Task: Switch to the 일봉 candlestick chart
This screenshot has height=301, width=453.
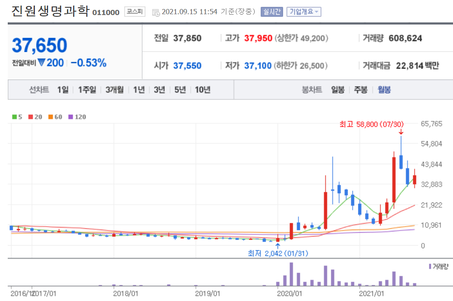Action: coord(338,90)
